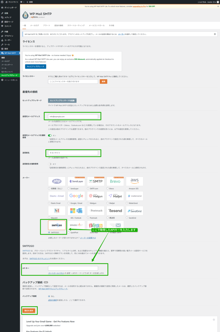Turn off the force From Email toggle
The width and height of the screenshot is (220, 332).
point(50,135)
